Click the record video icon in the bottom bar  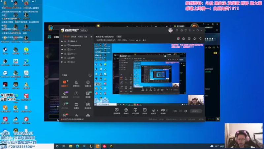(175, 111)
